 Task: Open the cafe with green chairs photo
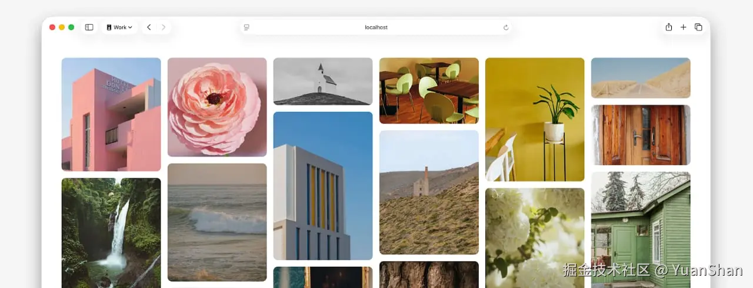[429, 90]
